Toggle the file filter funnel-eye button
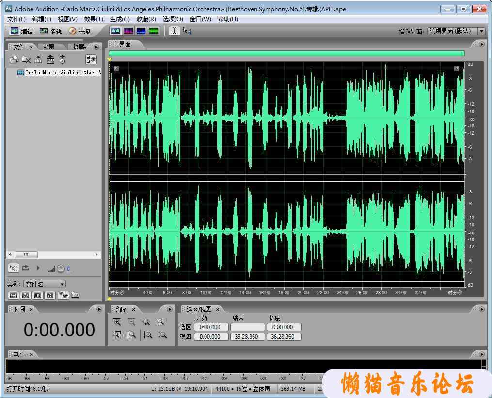492x398 pixels. coord(63,295)
